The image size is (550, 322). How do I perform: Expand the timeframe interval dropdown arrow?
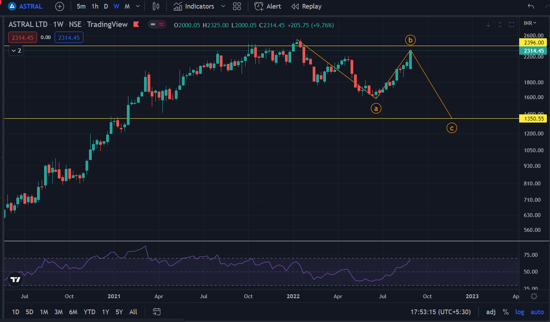139,6
